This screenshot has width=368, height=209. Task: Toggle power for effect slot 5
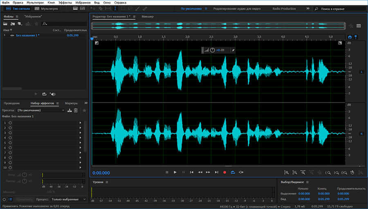[x=10, y=143]
